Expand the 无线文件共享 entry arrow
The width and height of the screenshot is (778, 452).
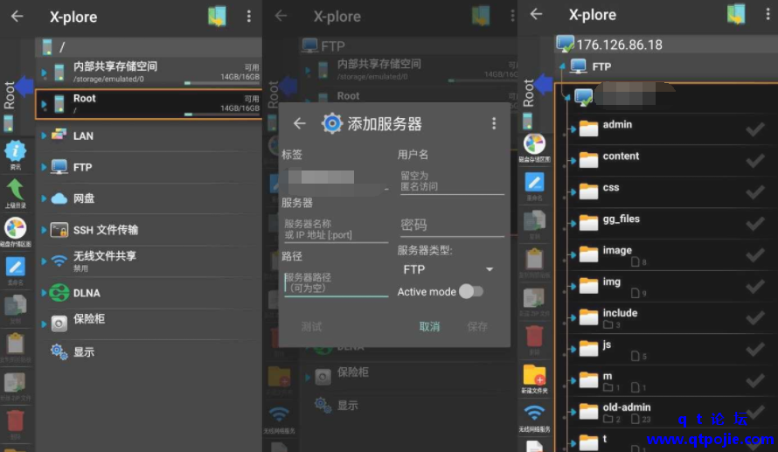click(44, 261)
